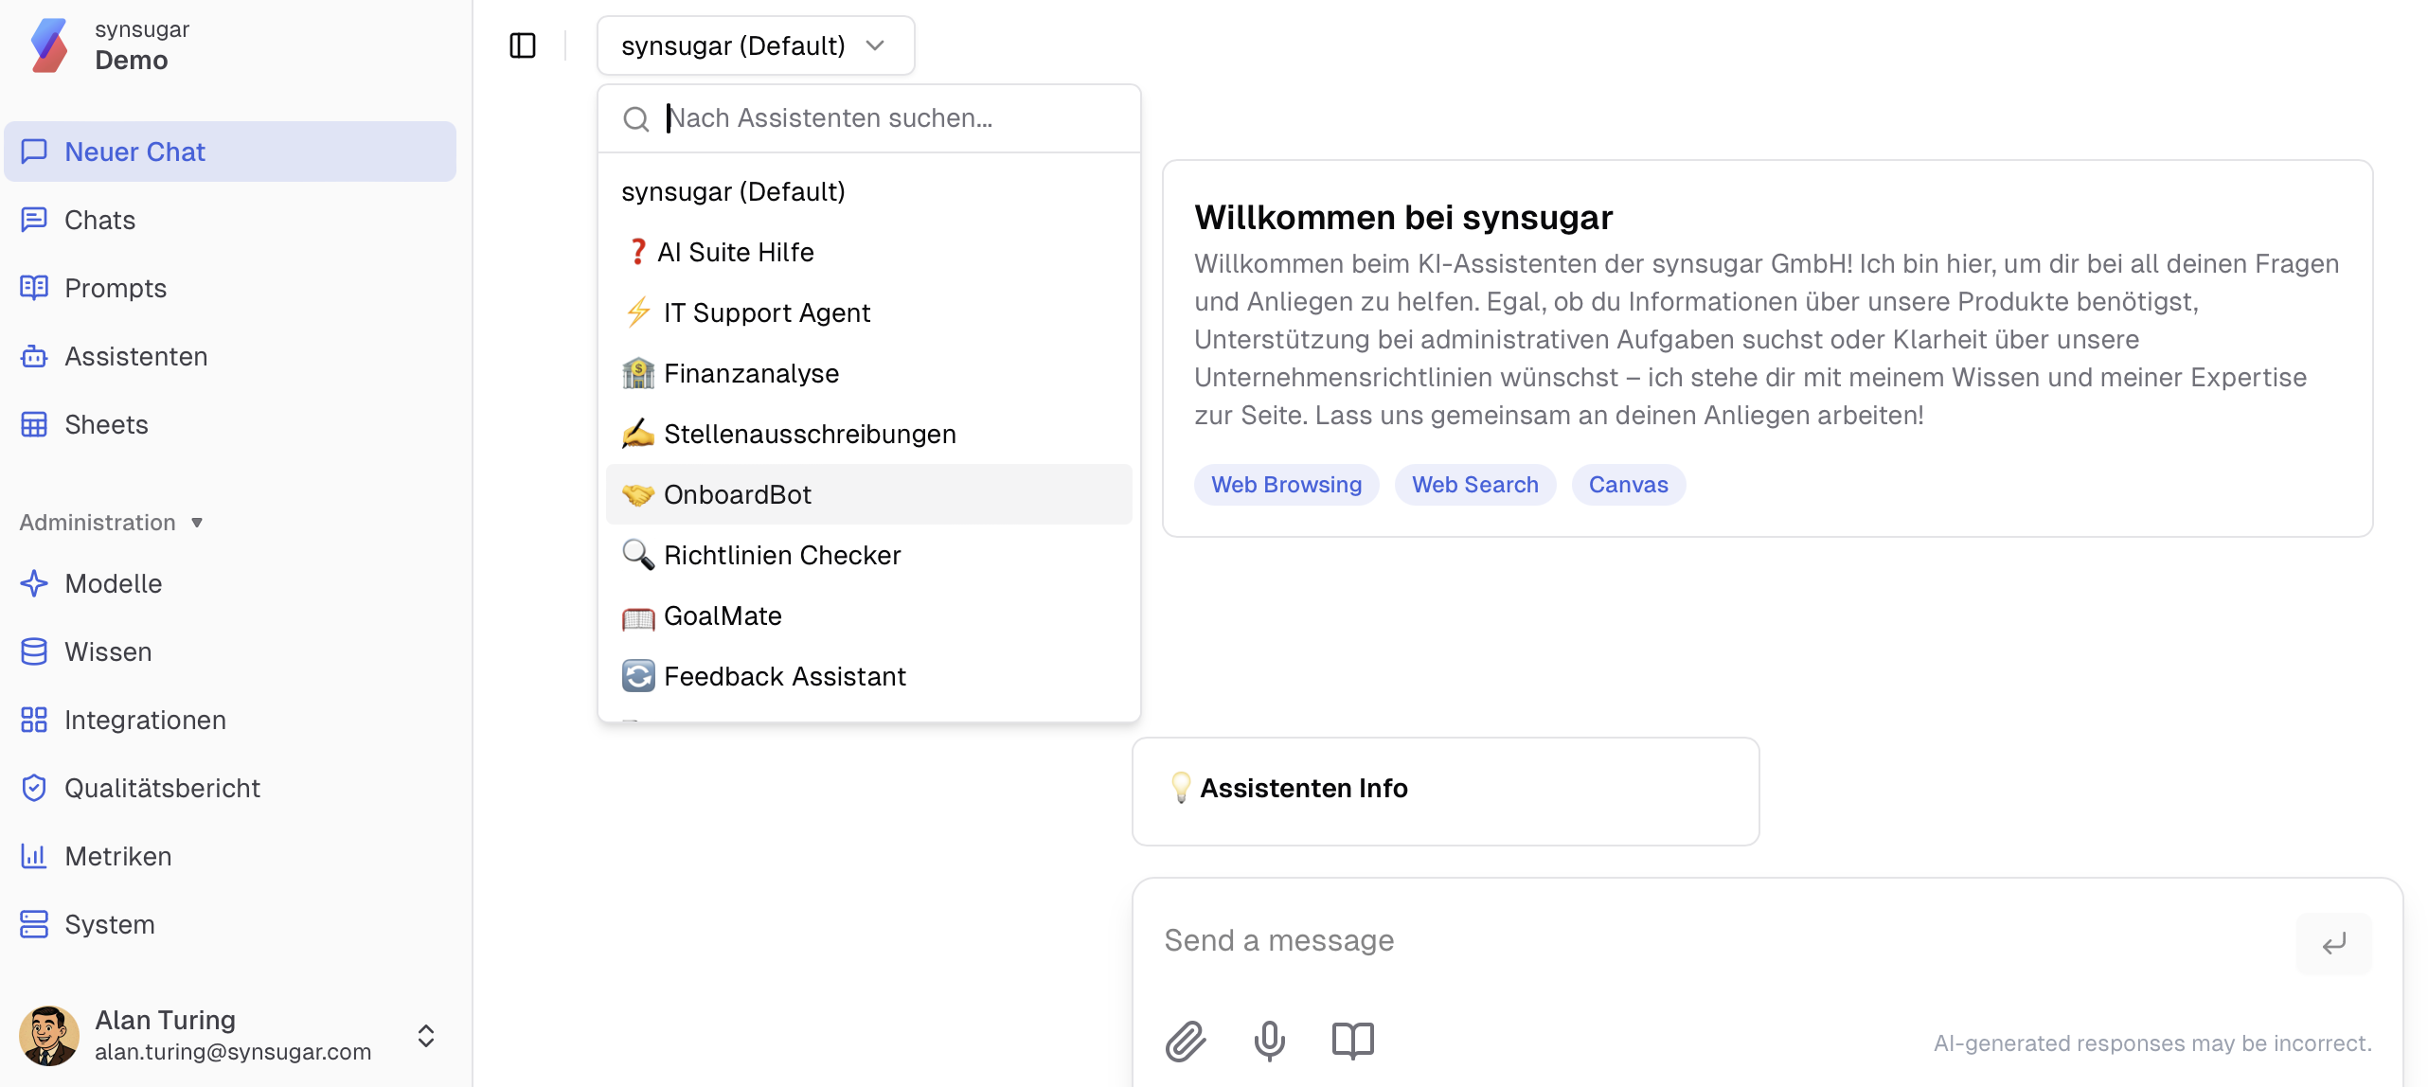Image resolution: width=2428 pixels, height=1087 pixels.
Task: Open the Assistenten section
Action: coord(135,356)
